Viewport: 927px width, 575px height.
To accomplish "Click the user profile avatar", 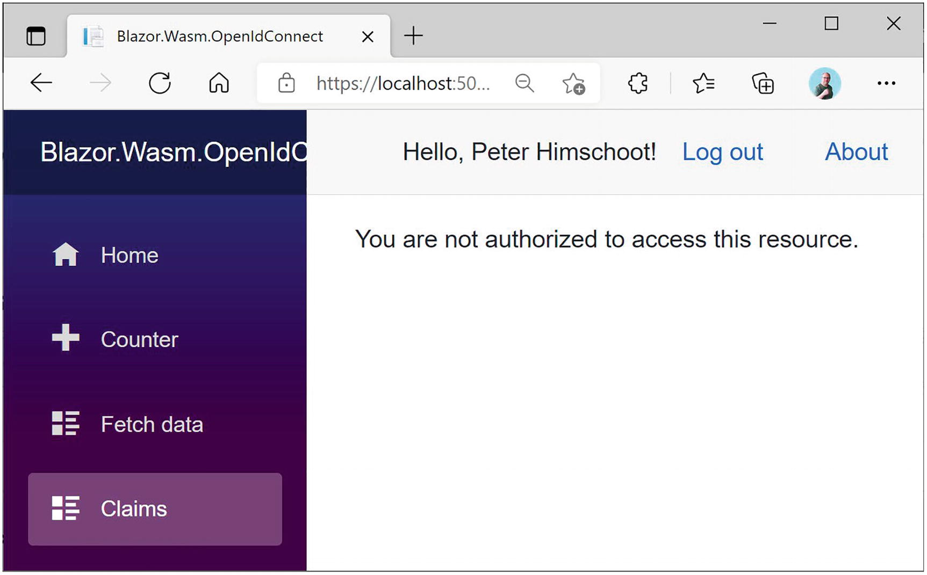I will point(824,83).
